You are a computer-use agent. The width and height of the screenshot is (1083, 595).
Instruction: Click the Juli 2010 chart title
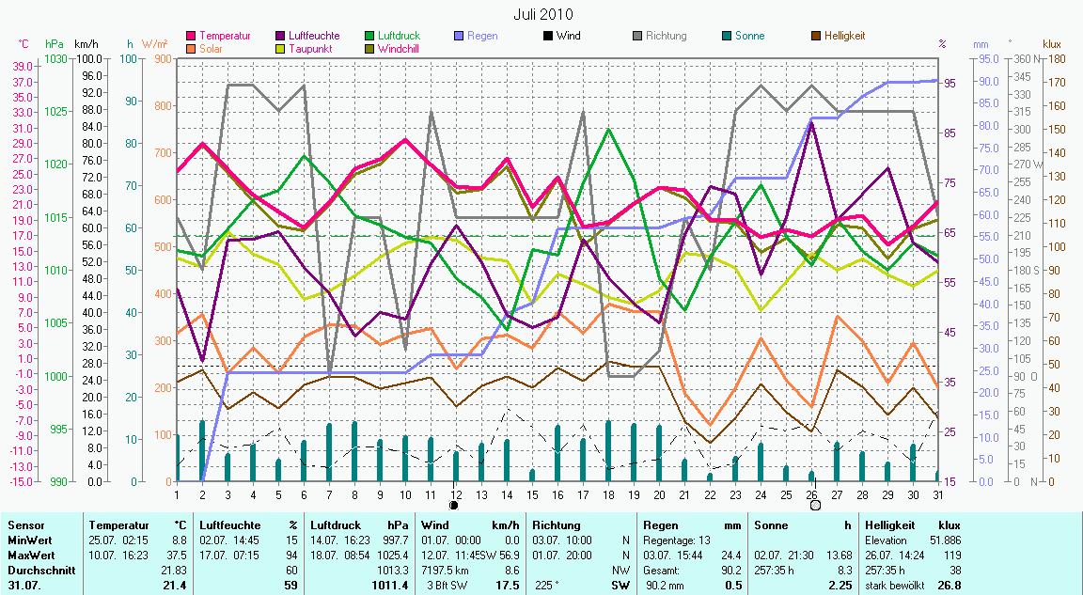pyautogui.click(x=542, y=14)
